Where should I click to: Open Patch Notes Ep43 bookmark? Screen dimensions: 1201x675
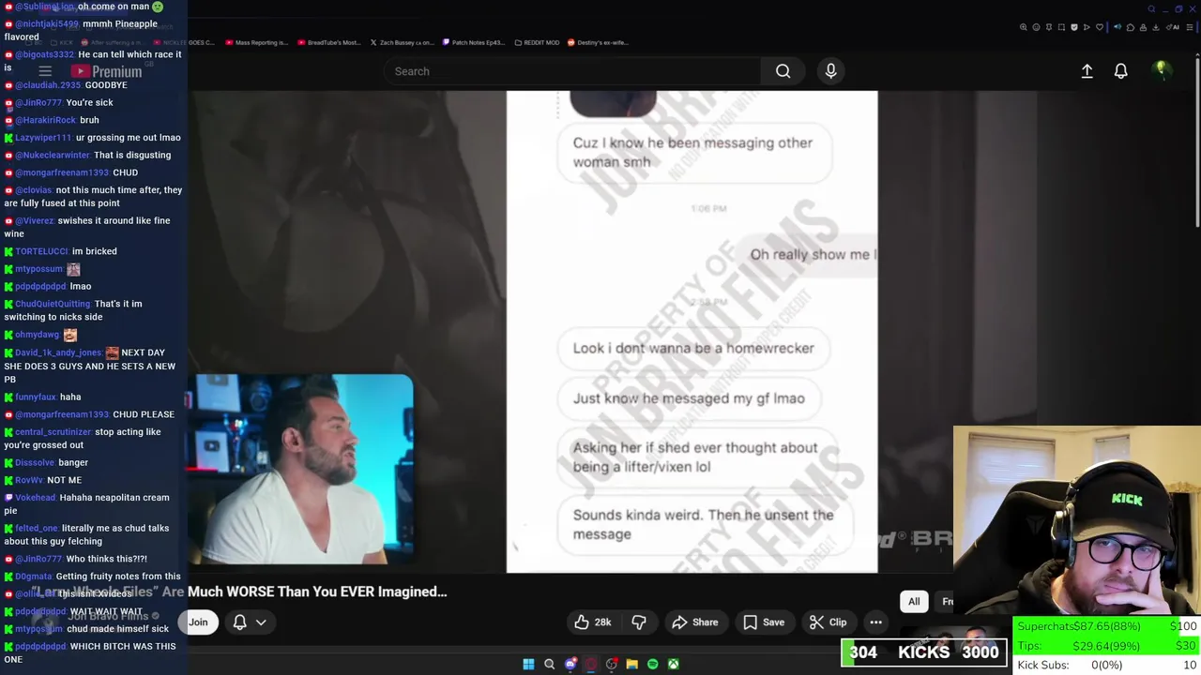(x=473, y=42)
